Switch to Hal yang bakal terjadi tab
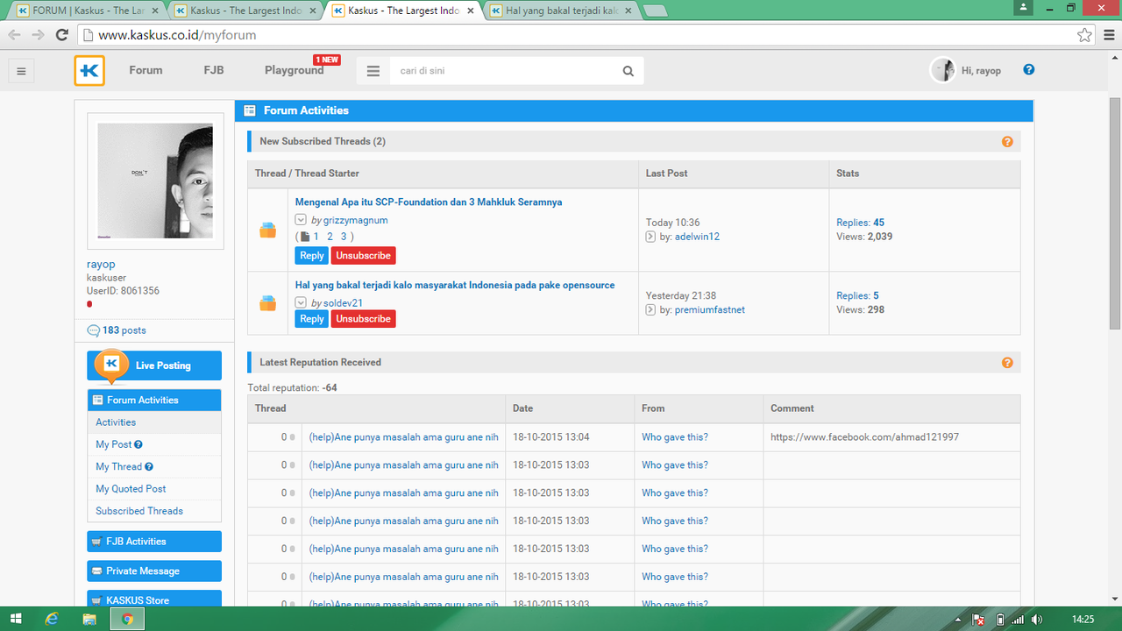 tap(561, 11)
